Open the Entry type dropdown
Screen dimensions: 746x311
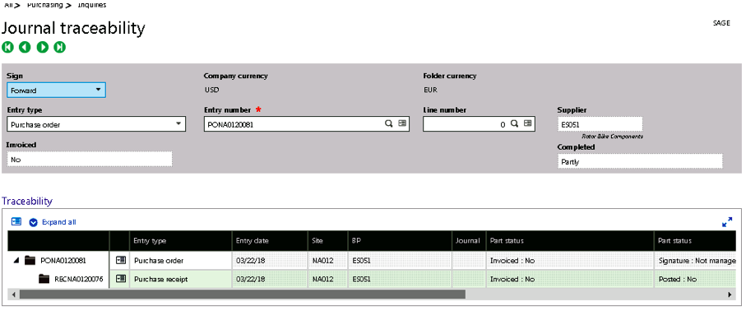(x=96, y=124)
